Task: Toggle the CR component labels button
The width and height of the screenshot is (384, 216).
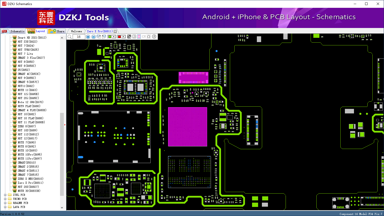Action: [x=144, y=37]
